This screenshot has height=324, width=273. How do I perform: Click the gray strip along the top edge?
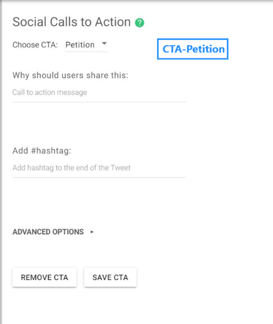[x=136, y=1]
